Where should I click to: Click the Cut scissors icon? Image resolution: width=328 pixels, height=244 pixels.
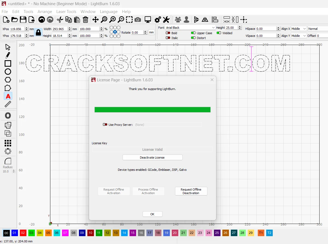60,20
